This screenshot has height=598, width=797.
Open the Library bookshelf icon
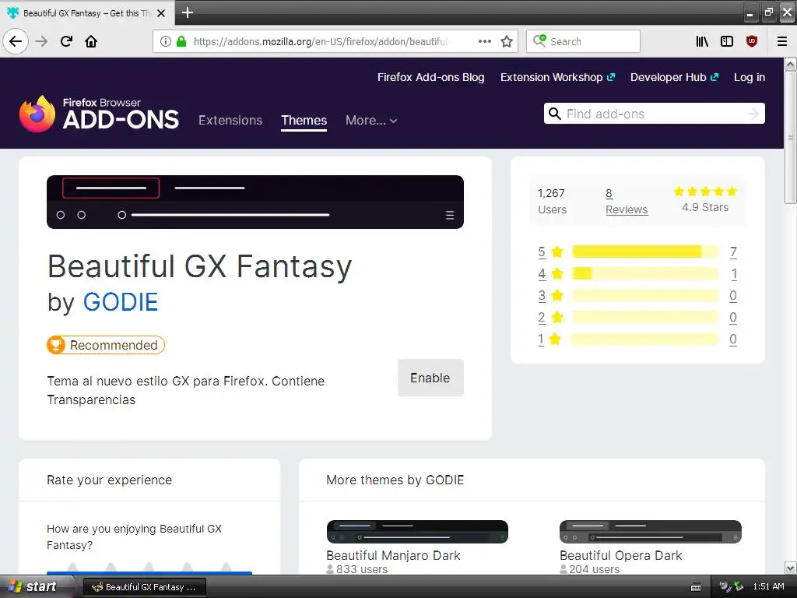702,41
